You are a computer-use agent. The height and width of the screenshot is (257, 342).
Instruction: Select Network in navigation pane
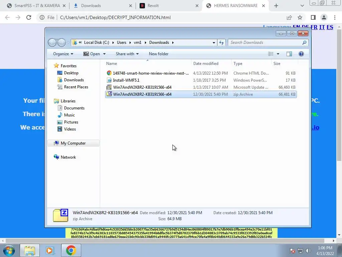(68, 157)
